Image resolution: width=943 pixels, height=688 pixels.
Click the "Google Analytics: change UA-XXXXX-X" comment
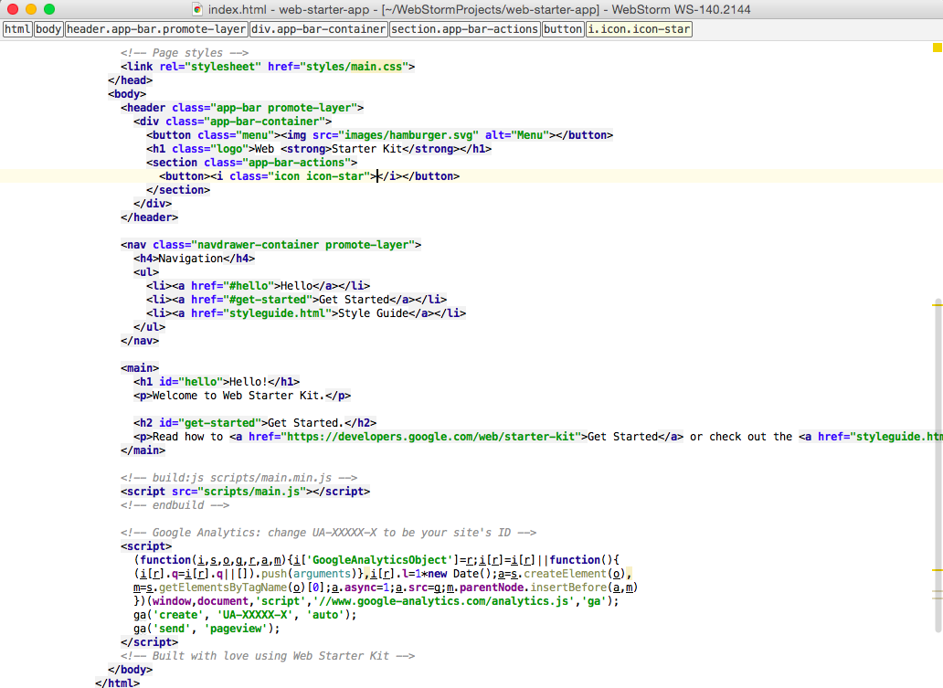coord(328,533)
